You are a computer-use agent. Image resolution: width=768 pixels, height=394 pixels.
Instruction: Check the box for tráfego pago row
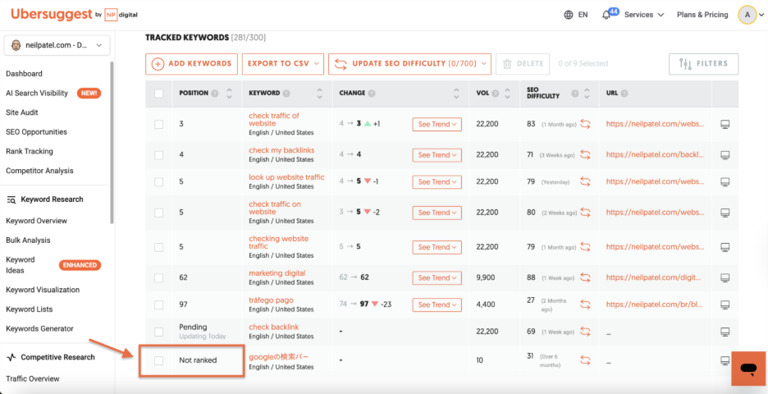[158, 305]
